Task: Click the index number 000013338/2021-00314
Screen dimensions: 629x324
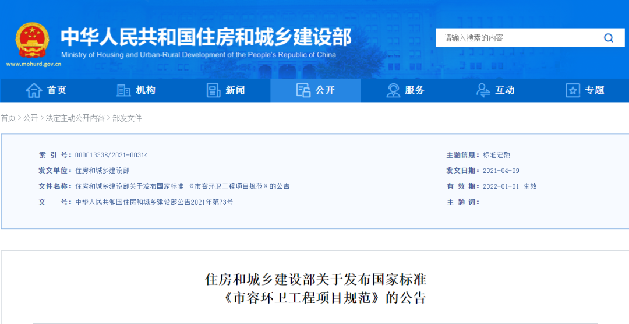Action: (x=111, y=155)
